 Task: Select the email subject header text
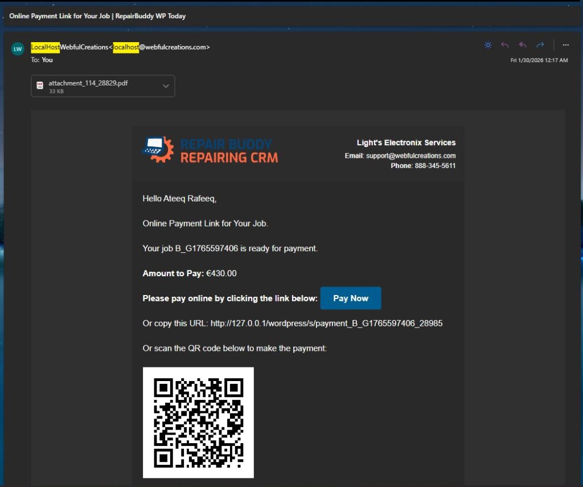point(97,16)
